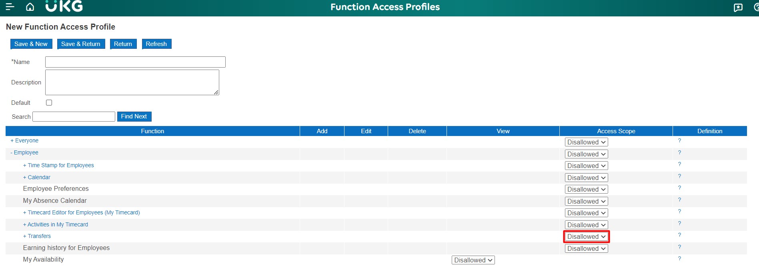Go to the Home icon

30,7
